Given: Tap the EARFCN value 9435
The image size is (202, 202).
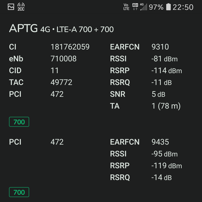Looking at the screenshot, I should [x=160, y=142].
